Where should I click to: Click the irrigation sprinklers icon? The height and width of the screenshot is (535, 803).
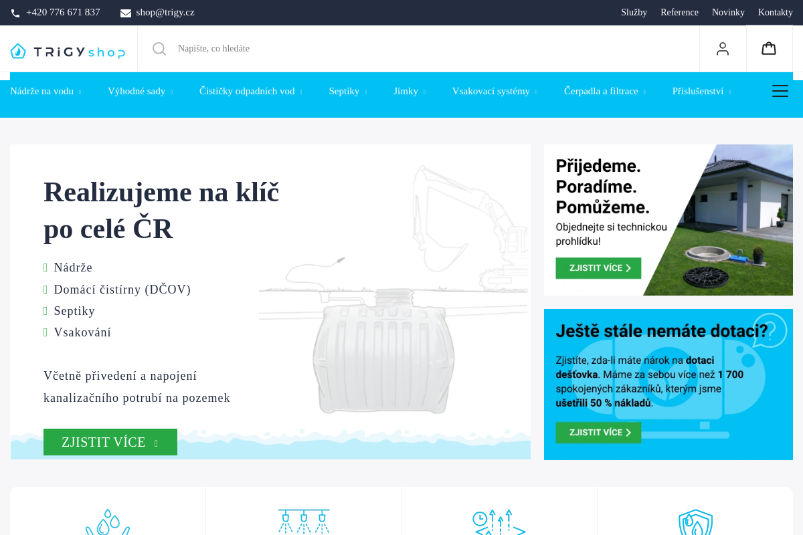304,522
